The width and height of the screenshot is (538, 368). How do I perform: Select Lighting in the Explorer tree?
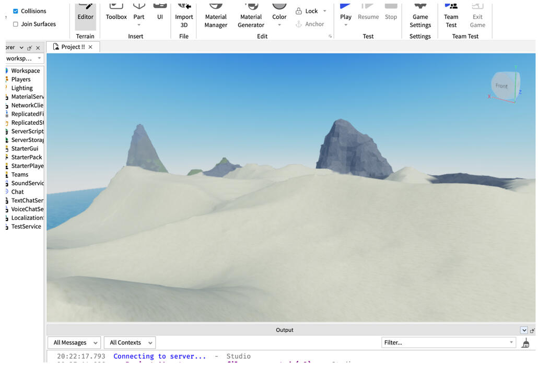coord(22,88)
